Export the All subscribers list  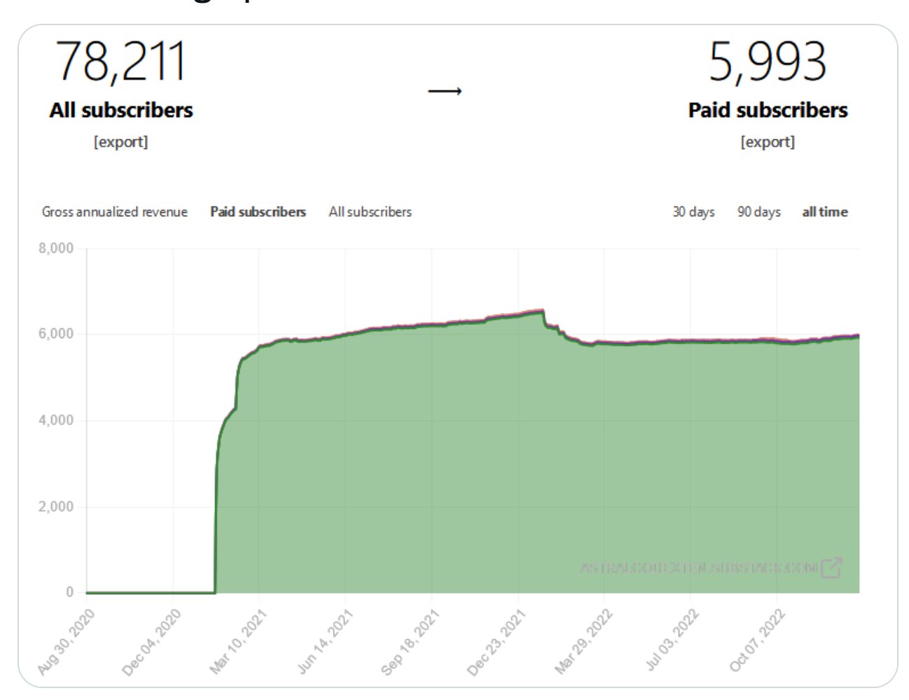pos(120,142)
